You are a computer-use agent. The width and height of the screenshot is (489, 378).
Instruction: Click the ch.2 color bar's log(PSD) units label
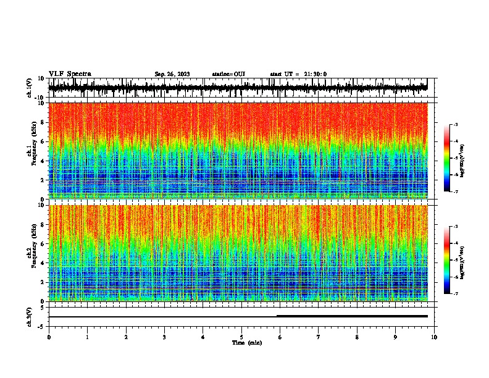(x=462, y=262)
